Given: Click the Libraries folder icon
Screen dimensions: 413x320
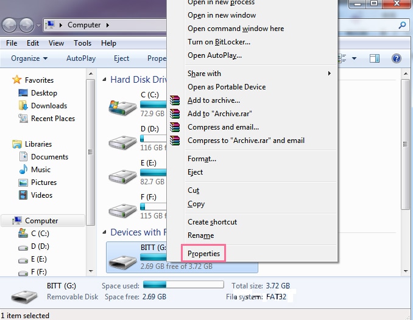Looking at the screenshot, I should tap(17, 144).
